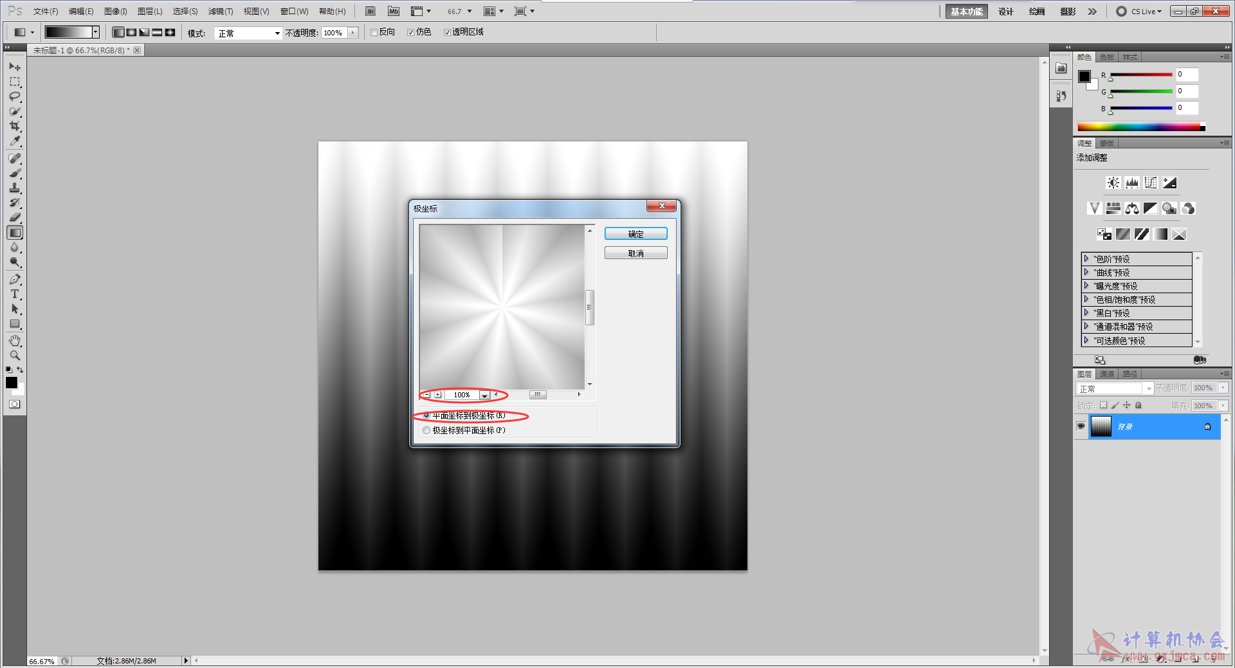Select the Crop tool
Screen dimensions: 1235x668
[x=15, y=126]
